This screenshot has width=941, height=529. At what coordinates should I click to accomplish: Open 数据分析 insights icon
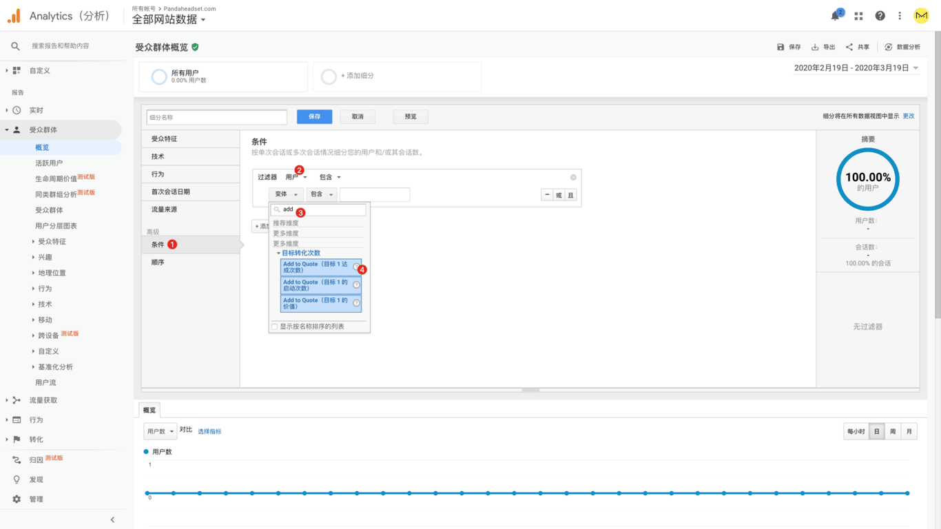point(889,47)
